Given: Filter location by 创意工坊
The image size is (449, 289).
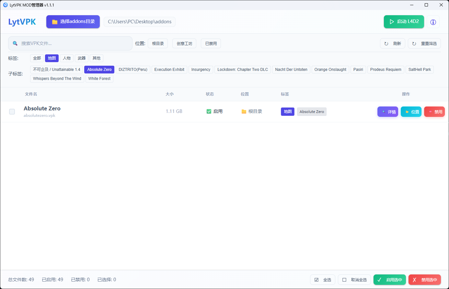Looking at the screenshot, I should 184,43.
